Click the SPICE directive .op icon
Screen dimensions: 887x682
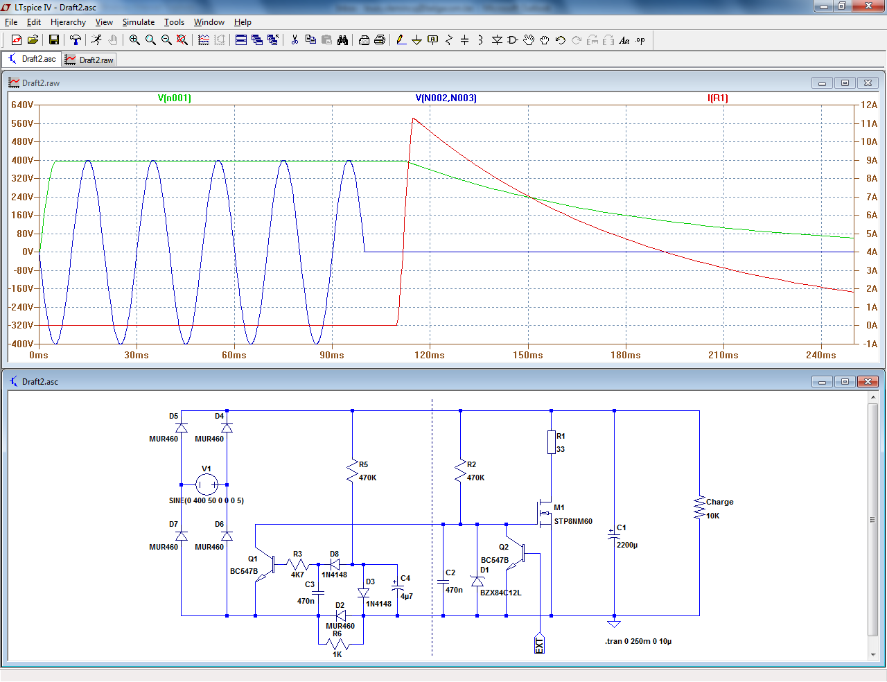640,40
